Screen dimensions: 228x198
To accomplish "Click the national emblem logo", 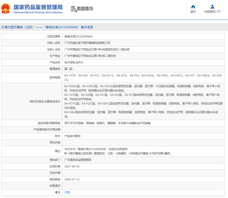I will (6, 8).
